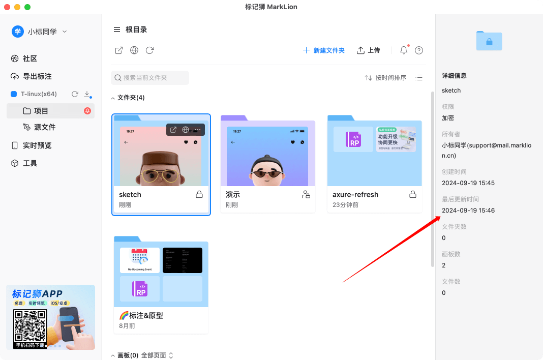Click the sync icon beside T-linux(x64)
543x360 pixels.
[75, 94]
